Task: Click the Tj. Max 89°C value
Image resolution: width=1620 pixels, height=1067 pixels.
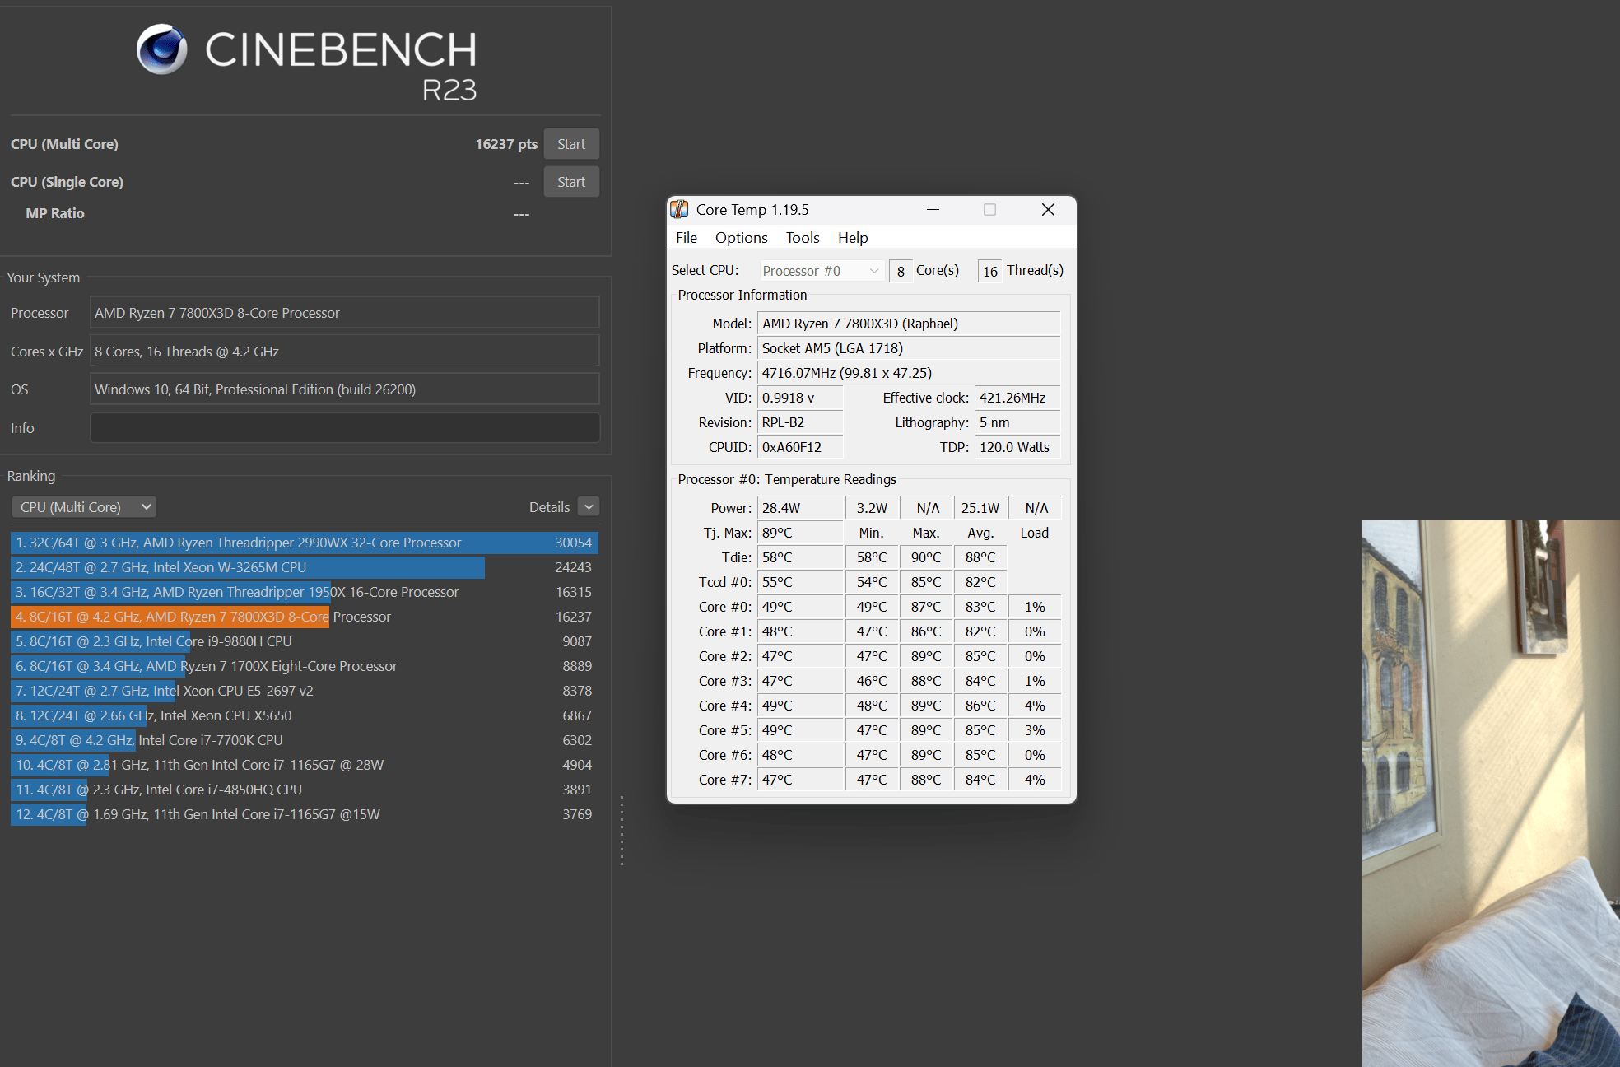Action: [800, 533]
